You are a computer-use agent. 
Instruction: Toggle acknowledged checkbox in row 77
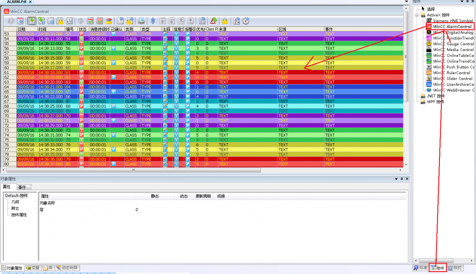114,150
